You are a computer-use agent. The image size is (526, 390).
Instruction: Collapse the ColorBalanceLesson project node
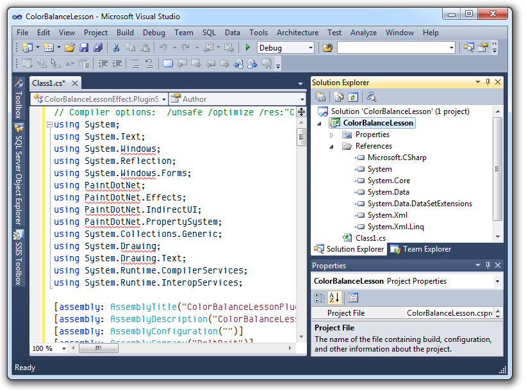coord(319,124)
